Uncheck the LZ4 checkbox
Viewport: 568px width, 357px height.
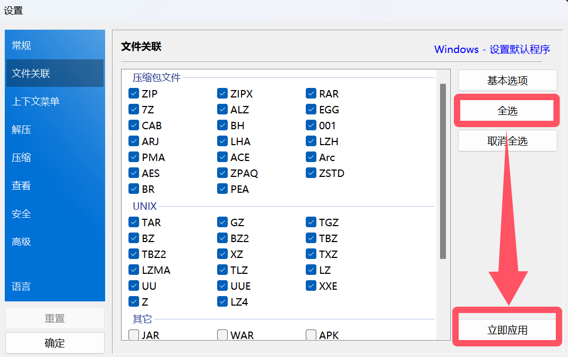(x=222, y=302)
